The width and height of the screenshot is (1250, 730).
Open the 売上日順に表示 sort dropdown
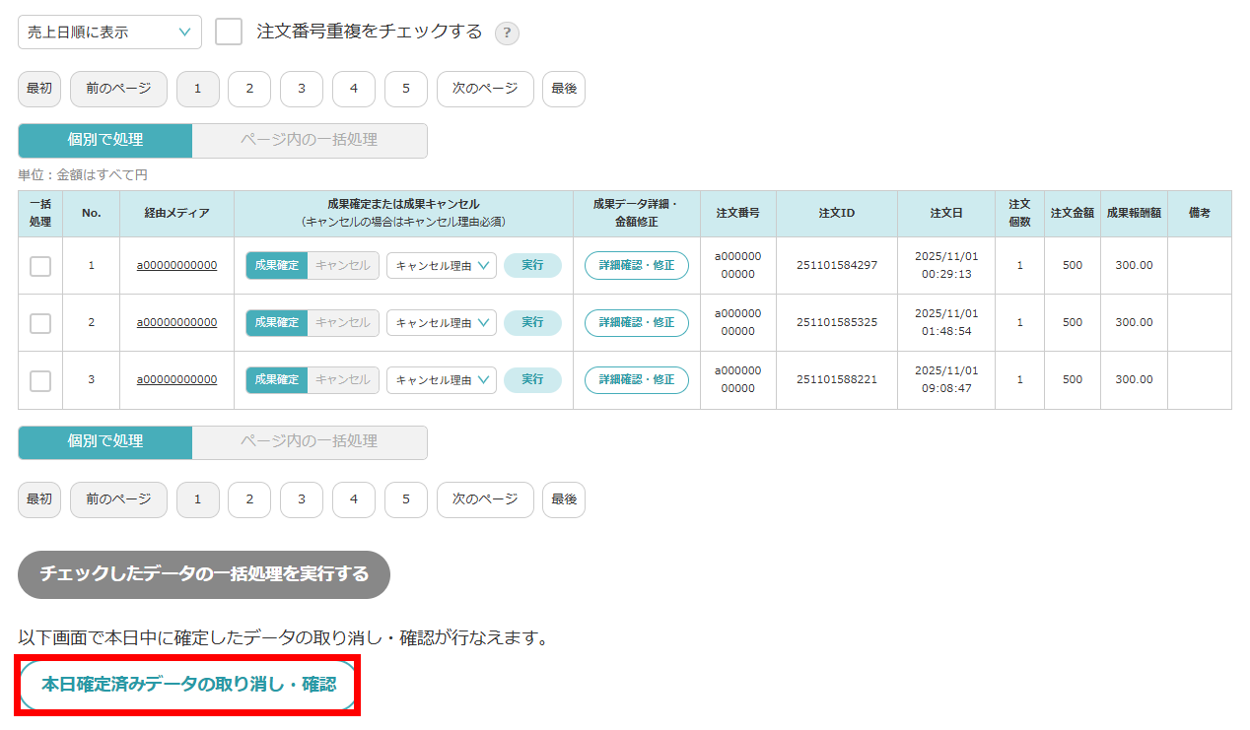click(x=109, y=32)
